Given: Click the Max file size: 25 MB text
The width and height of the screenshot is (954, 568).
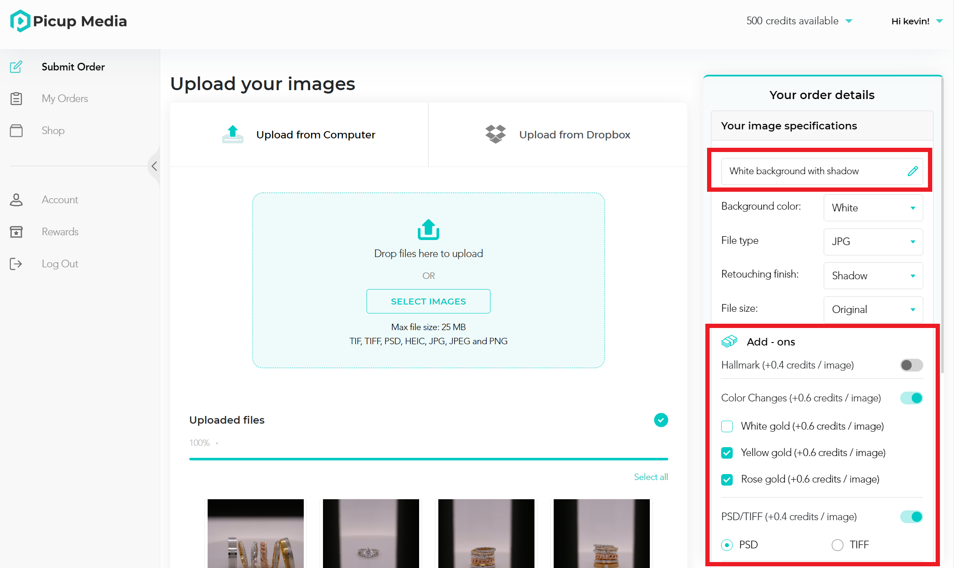Looking at the screenshot, I should tap(429, 327).
